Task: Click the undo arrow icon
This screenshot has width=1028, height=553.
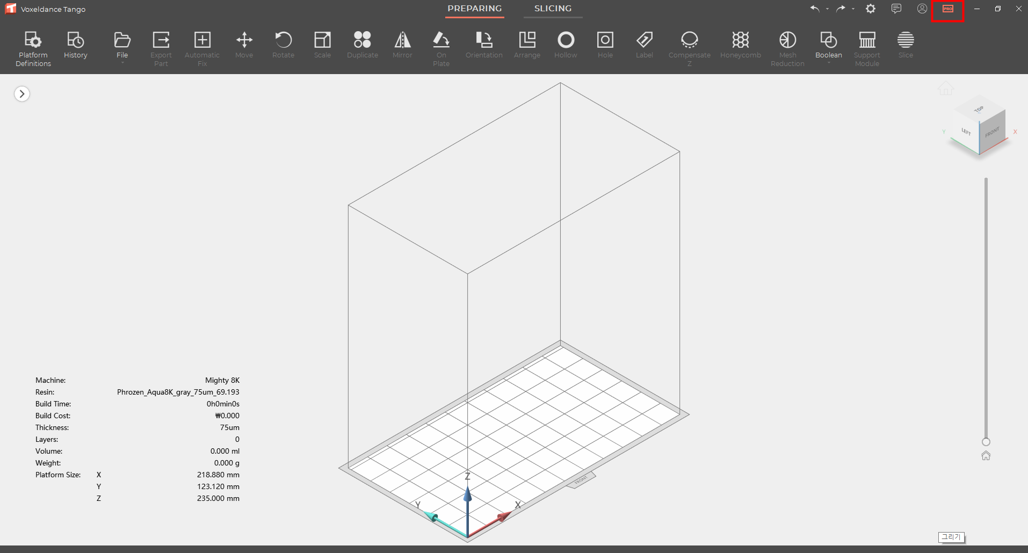Action: click(815, 9)
